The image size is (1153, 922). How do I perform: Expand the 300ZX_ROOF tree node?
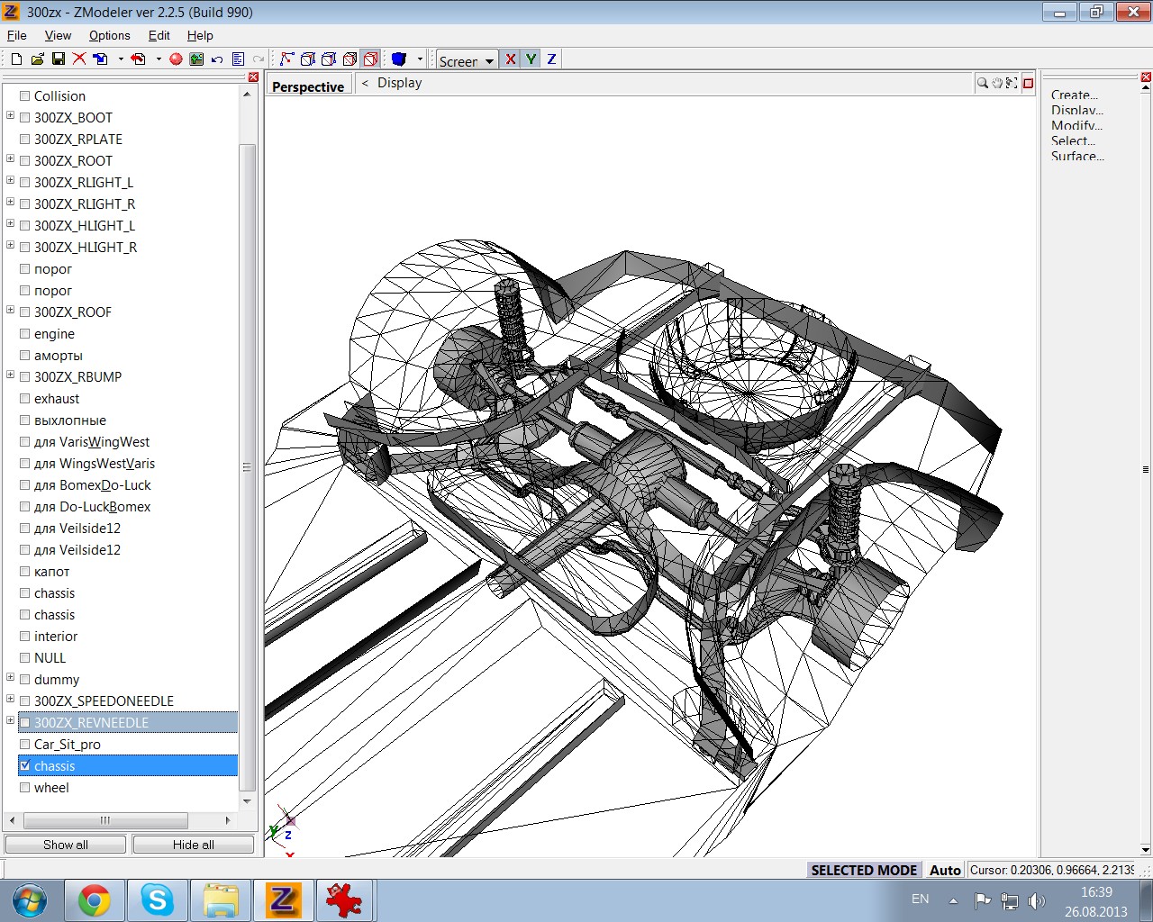(11, 310)
